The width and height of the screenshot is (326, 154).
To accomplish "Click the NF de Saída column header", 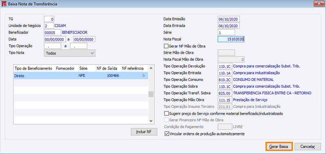I will pos(108,68).
